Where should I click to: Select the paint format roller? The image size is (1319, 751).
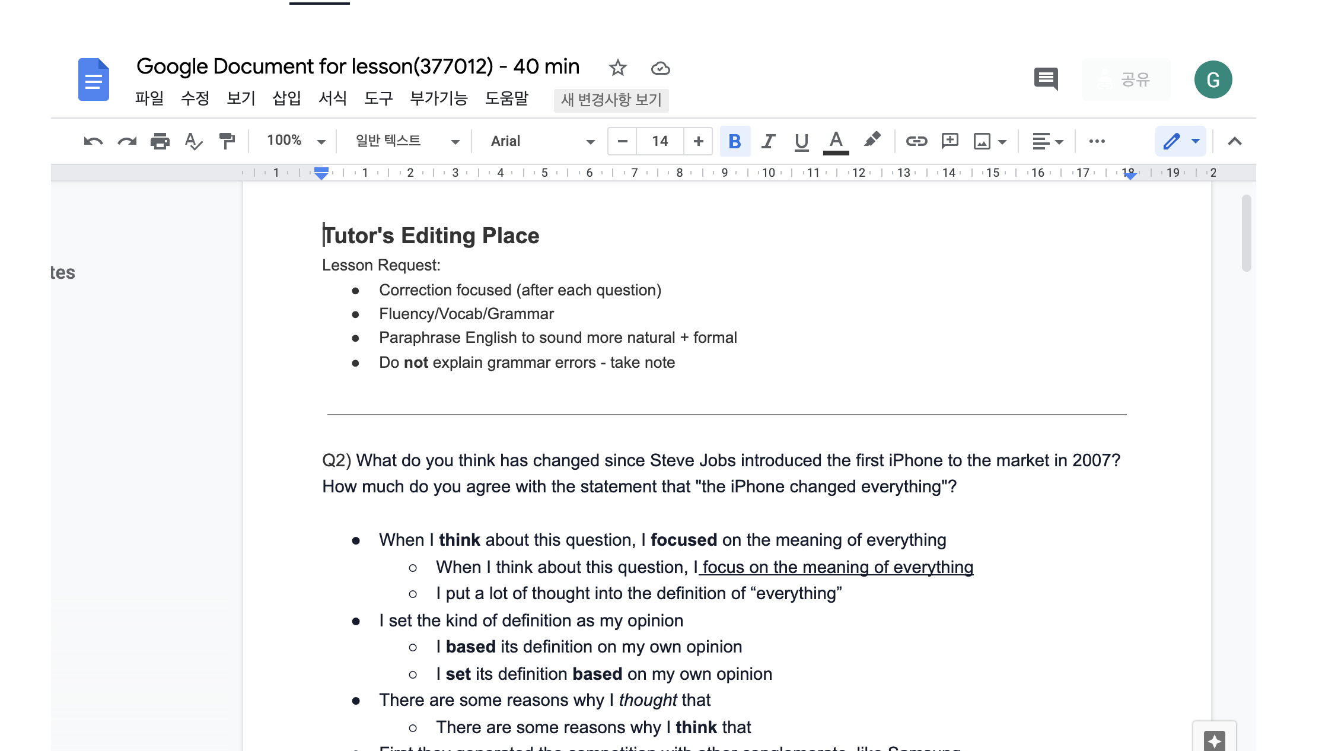click(x=227, y=141)
